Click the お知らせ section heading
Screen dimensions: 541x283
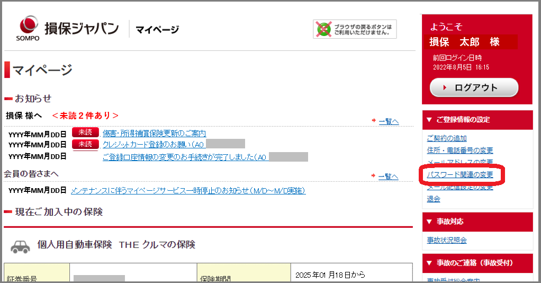[33, 99]
